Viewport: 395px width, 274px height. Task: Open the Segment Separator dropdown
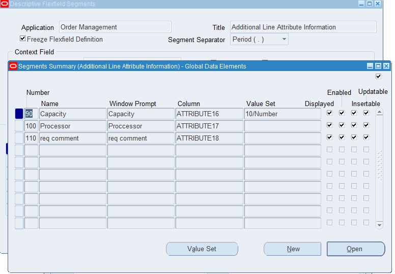tap(284, 39)
